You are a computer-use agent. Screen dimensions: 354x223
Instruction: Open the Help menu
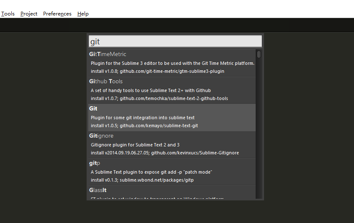(83, 14)
